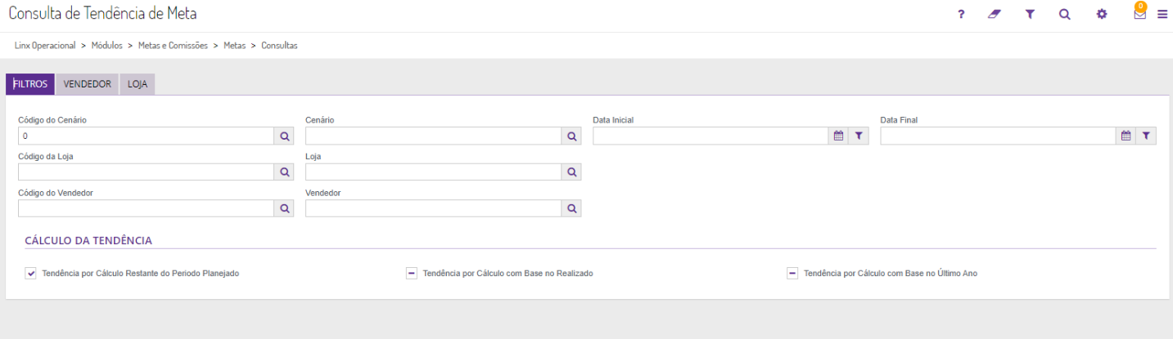Switch to the LOJA tab
This screenshot has height=339, width=1173.
[138, 84]
